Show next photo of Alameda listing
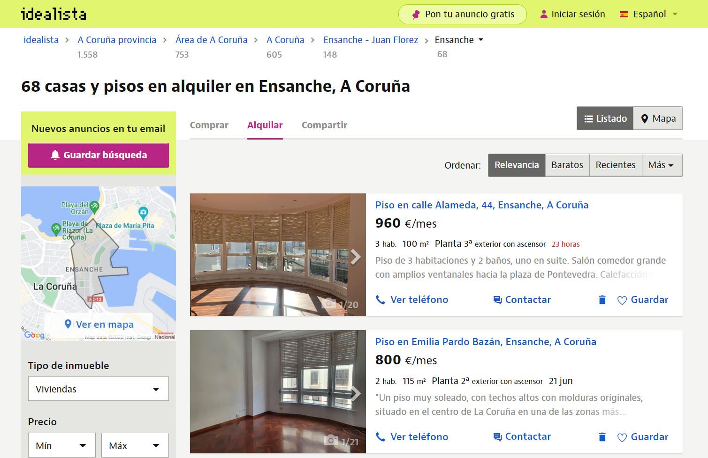 point(356,257)
